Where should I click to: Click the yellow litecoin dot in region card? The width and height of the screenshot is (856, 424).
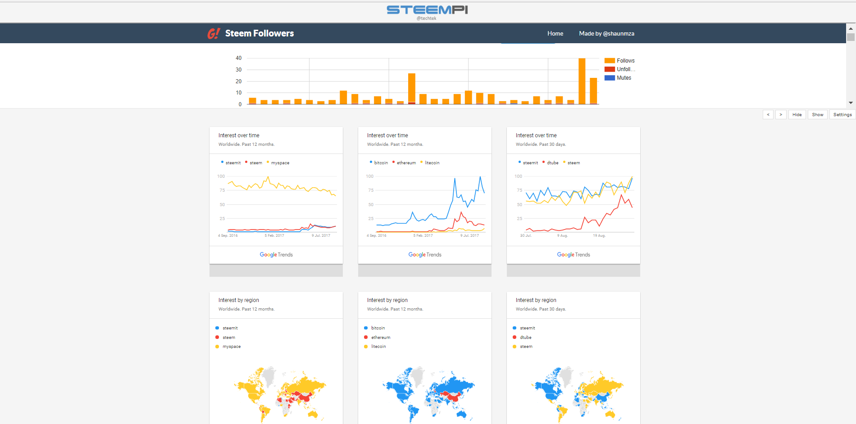pyautogui.click(x=366, y=347)
